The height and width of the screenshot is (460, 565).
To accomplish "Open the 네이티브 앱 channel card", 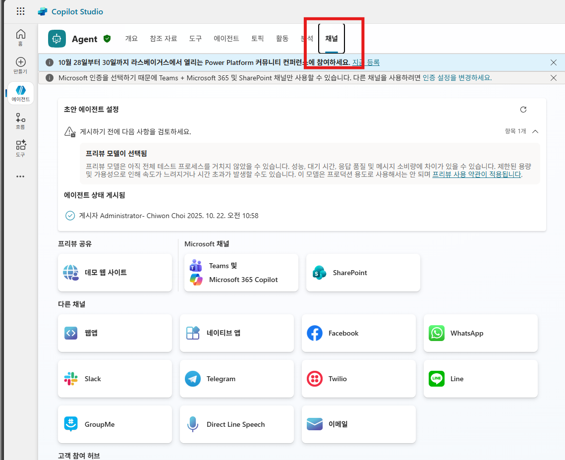I will pyautogui.click(x=237, y=333).
